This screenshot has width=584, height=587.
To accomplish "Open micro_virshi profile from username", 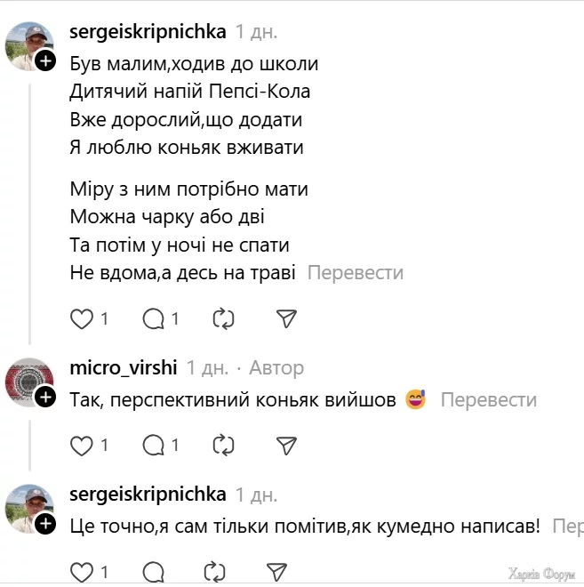I will 123,367.
